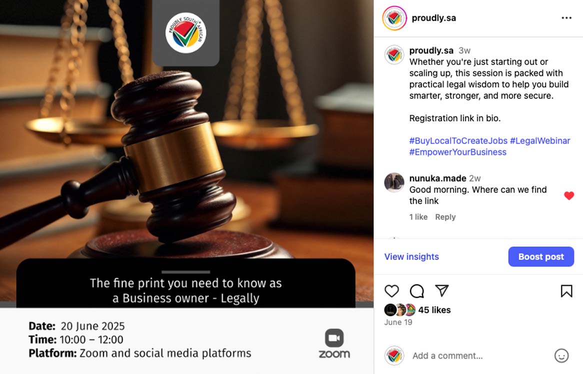Open emoji picker in comment box
The image size is (583, 374).
(x=561, y=356)
